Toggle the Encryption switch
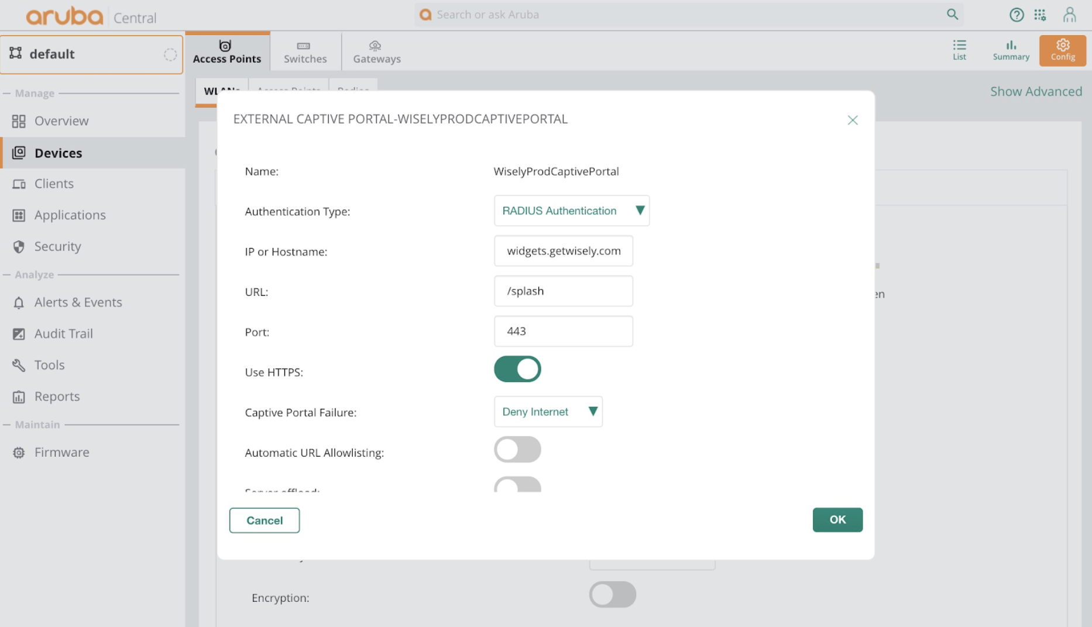1092x627 pixels. click(612, 594)
